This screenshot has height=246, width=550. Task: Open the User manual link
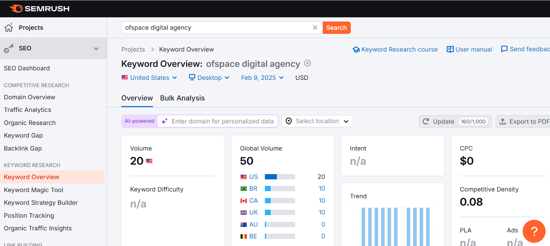pos(469,50)
